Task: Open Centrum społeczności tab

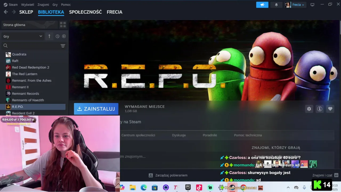Action: tap(138, 135)
